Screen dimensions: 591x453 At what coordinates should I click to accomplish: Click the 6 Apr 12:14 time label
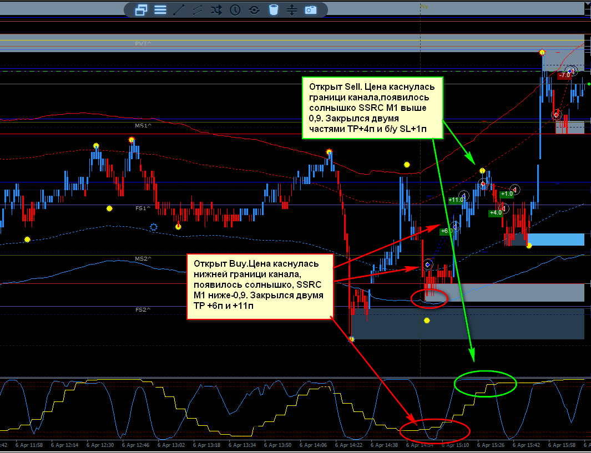pyautogui.click(x=66, y=445)
